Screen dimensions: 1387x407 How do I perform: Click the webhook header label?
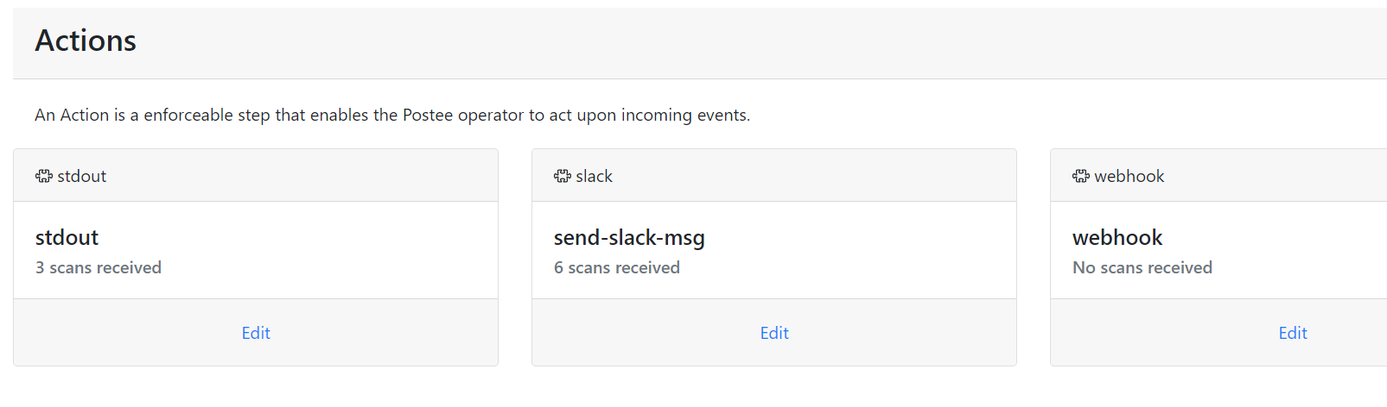click(x=1129, y=176)
